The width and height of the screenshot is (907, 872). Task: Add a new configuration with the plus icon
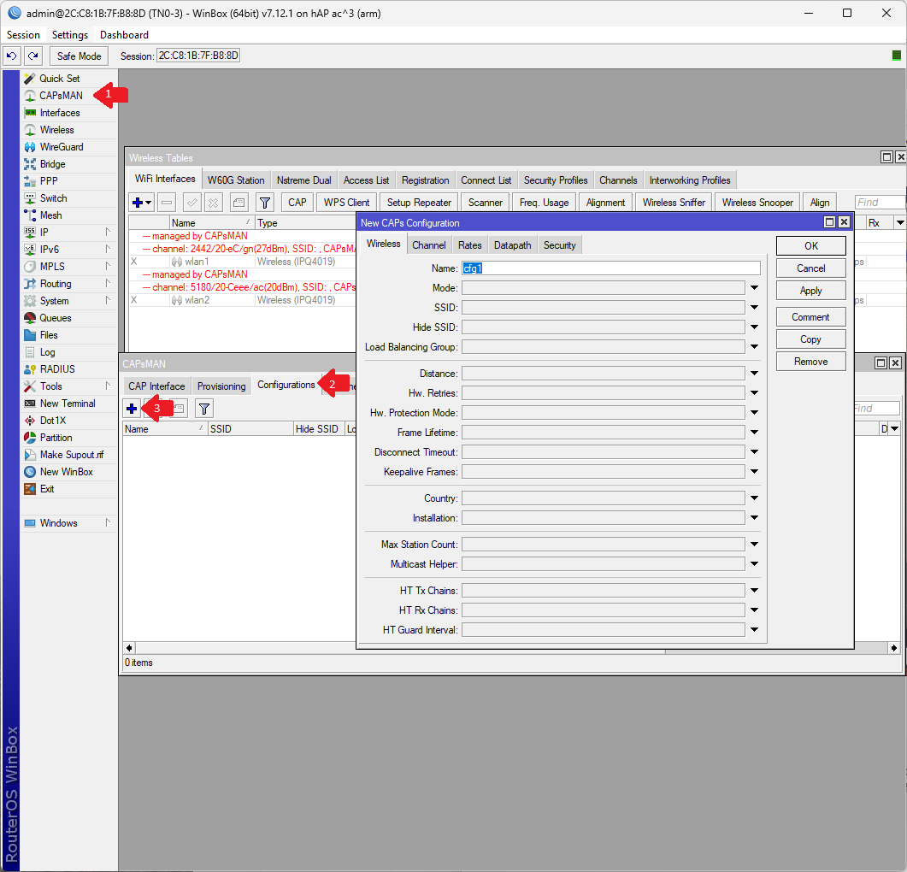point(132,408)
